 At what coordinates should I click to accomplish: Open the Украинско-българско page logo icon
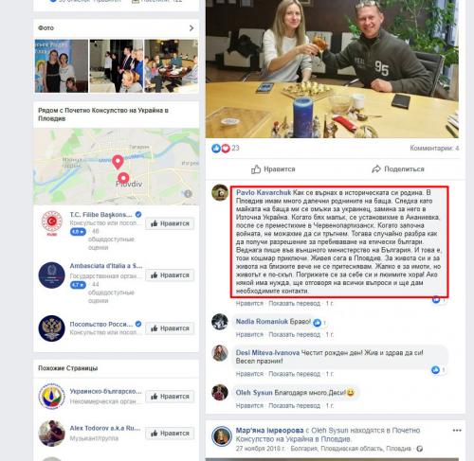(x=52, y=397)
